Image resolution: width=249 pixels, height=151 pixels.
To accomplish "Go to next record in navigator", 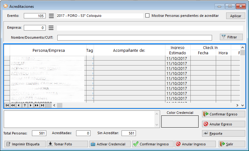I will click(x=30, y=105).
